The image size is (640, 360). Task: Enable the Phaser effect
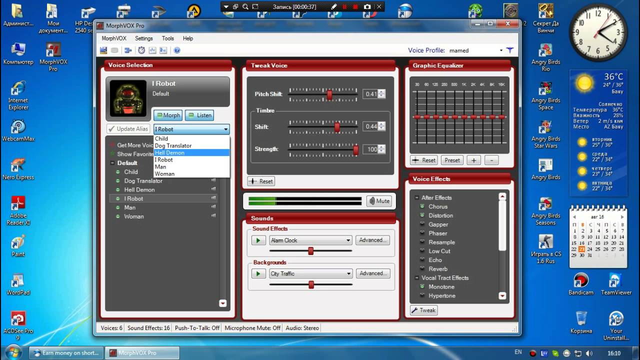tap(422, 233)
